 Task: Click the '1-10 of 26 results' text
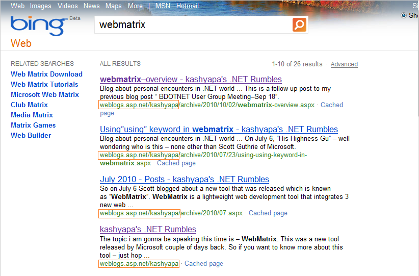[297, 64]
